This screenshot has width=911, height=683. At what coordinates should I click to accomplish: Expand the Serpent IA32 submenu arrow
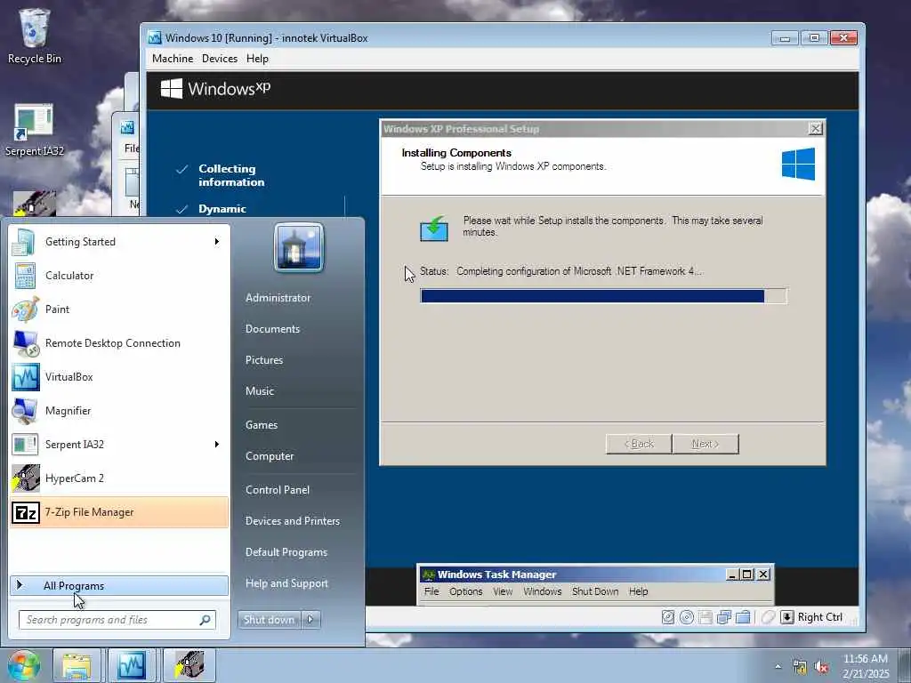[217, 445]
